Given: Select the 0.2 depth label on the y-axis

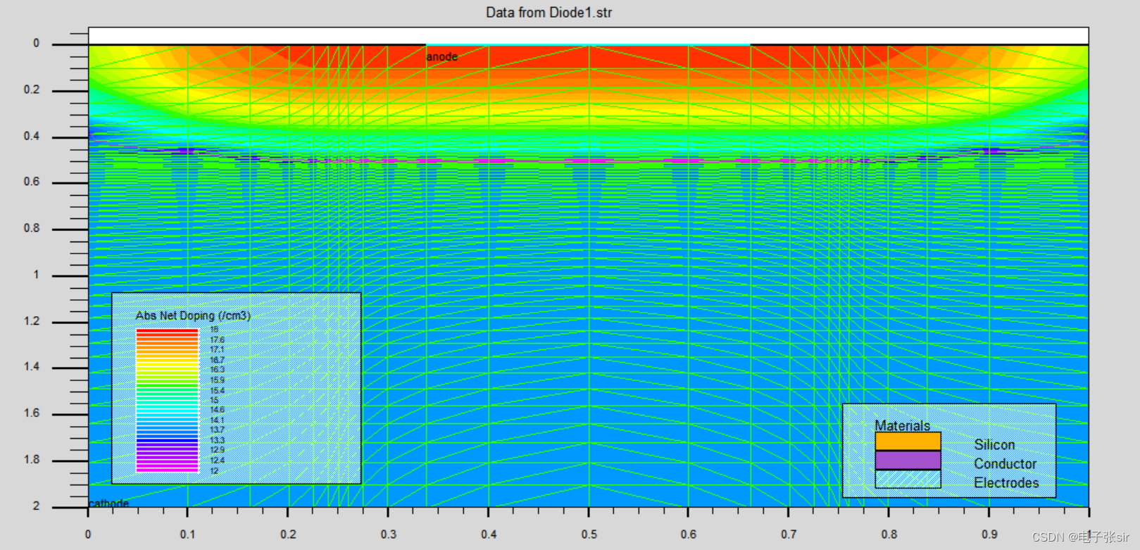Looking at the screenshot, I should tap(32, 89).
